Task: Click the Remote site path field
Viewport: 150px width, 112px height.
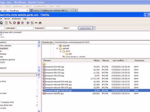Action: tap(102, 42)
